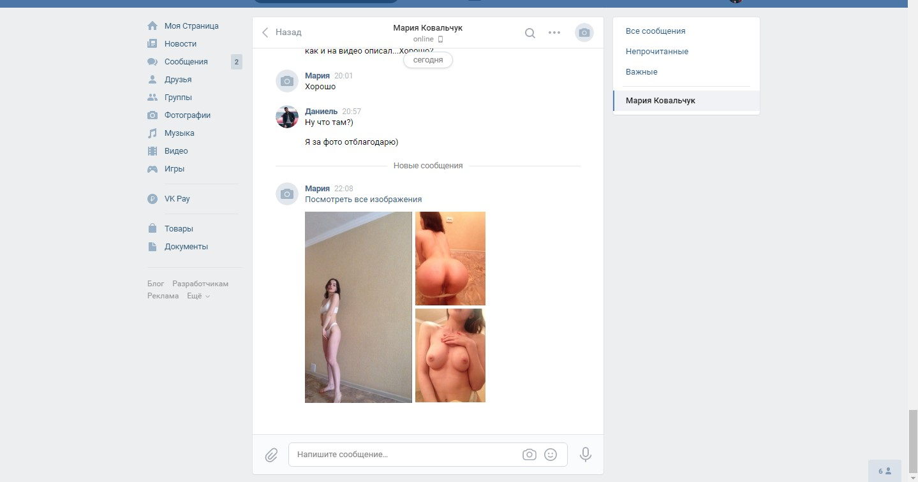Open the online friends counter at bottom right
This screenshot has height=482, width=918.
pos(885,471)
